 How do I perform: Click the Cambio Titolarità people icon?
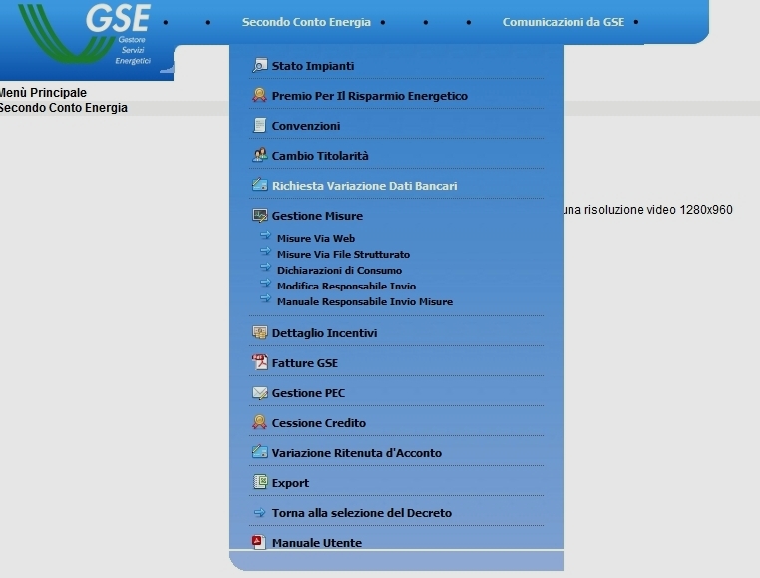pos(259,155)
